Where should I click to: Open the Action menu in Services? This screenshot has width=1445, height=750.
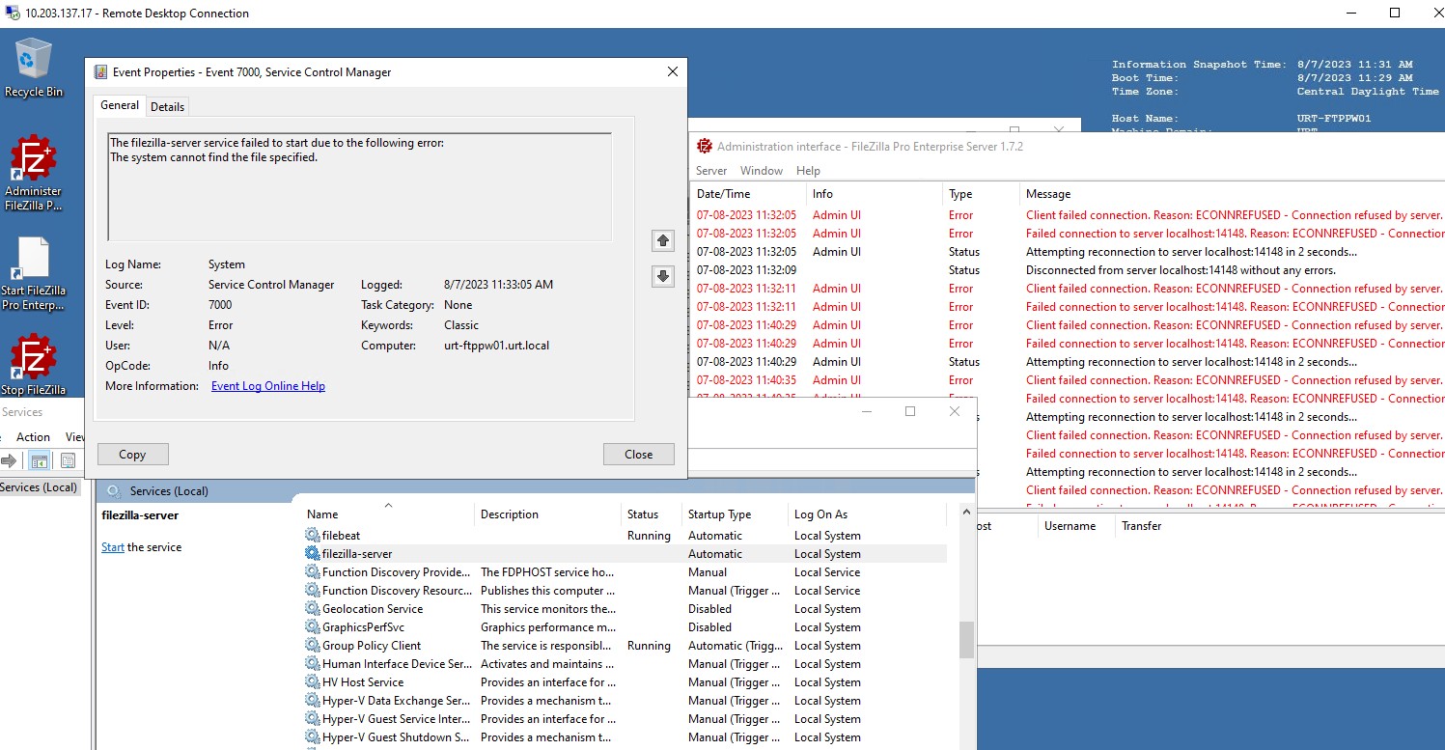(33, 437)
